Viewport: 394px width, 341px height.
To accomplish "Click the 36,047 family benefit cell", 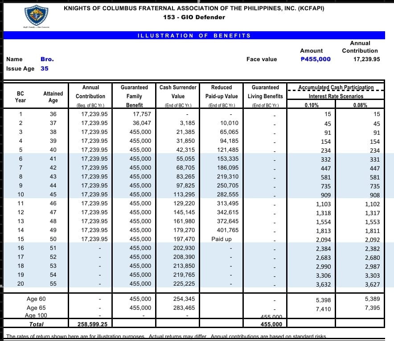I will point(142,123).
